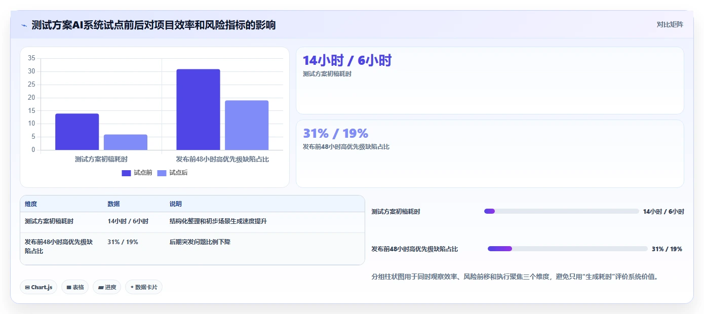
Task: Click the 说明 column header
Action: click(176, 204)
